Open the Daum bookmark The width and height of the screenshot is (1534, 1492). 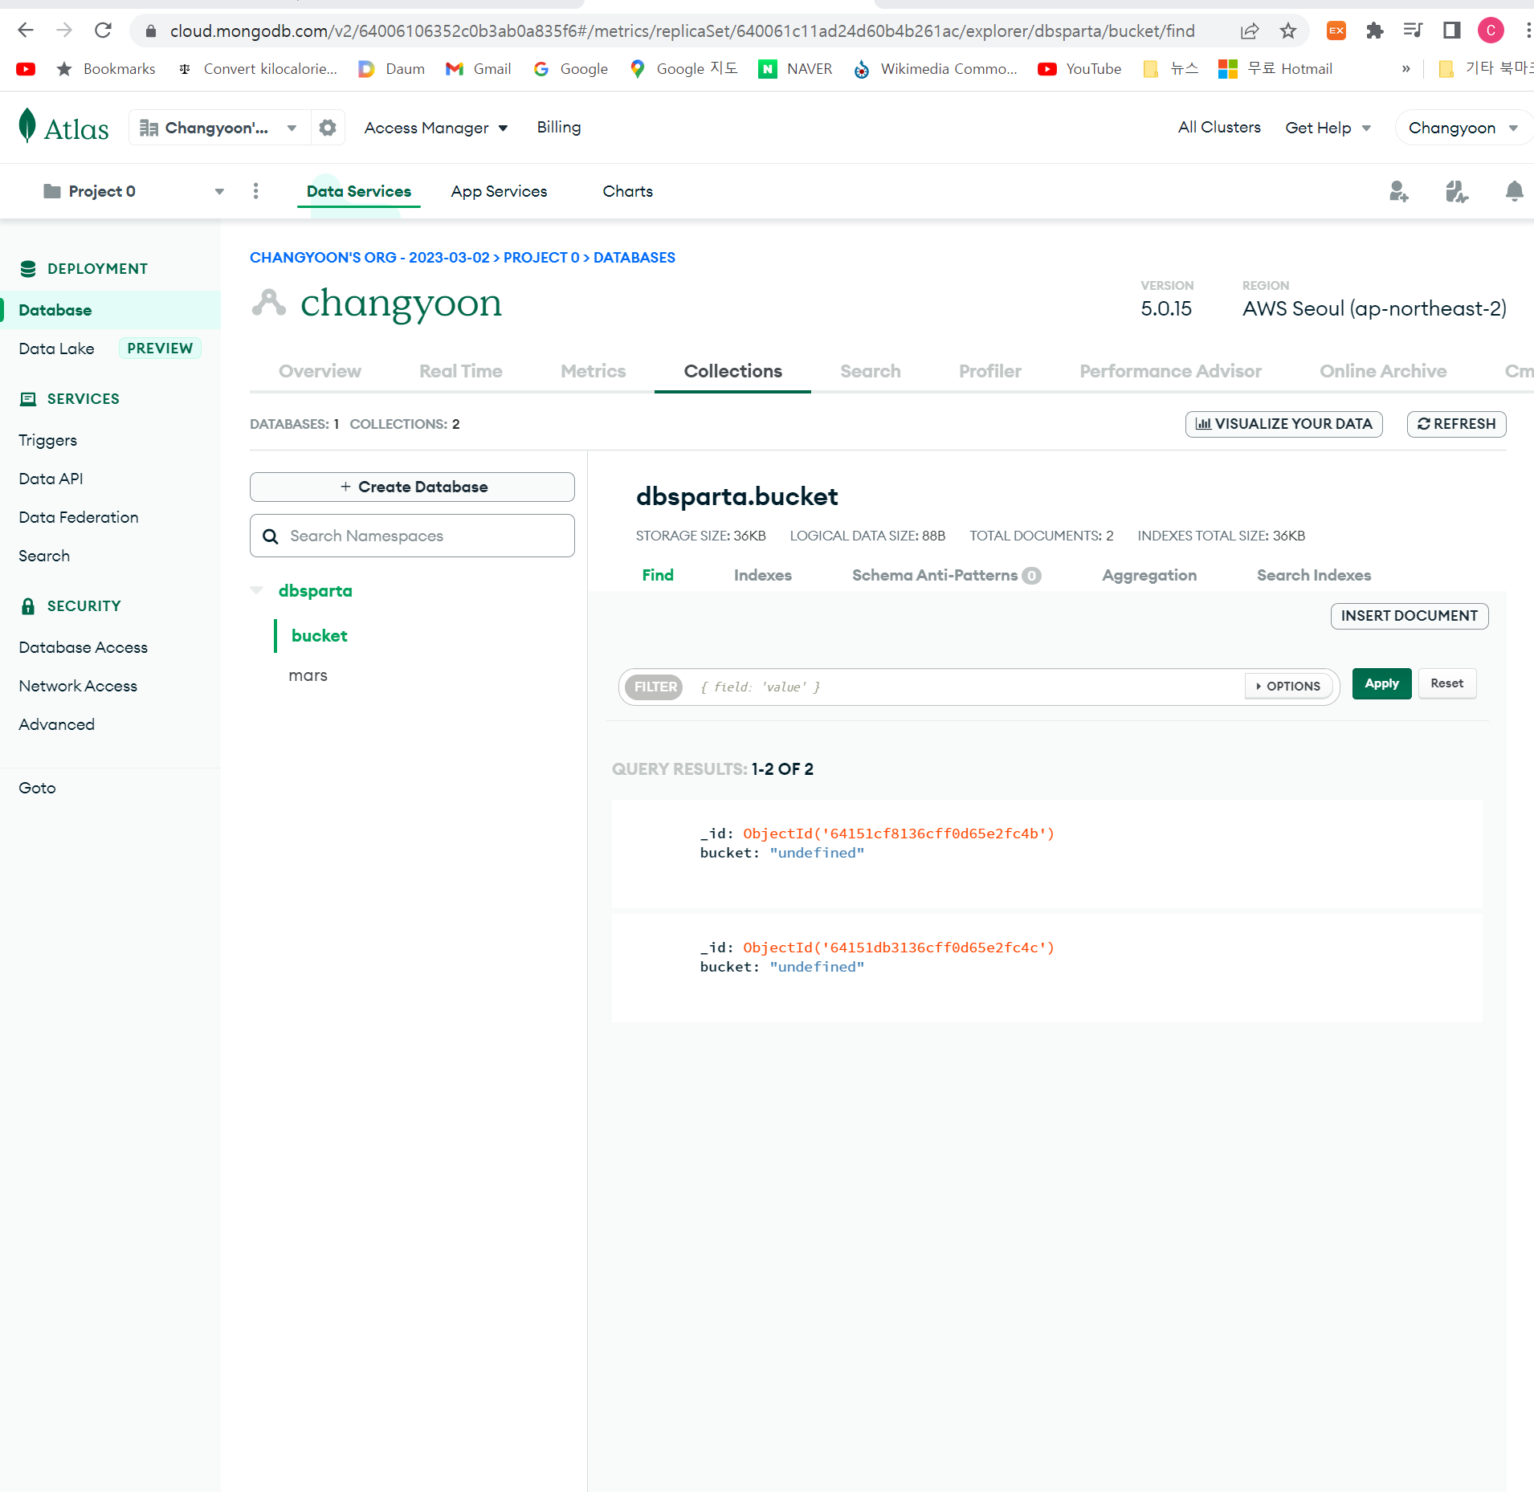coord(391,69)
